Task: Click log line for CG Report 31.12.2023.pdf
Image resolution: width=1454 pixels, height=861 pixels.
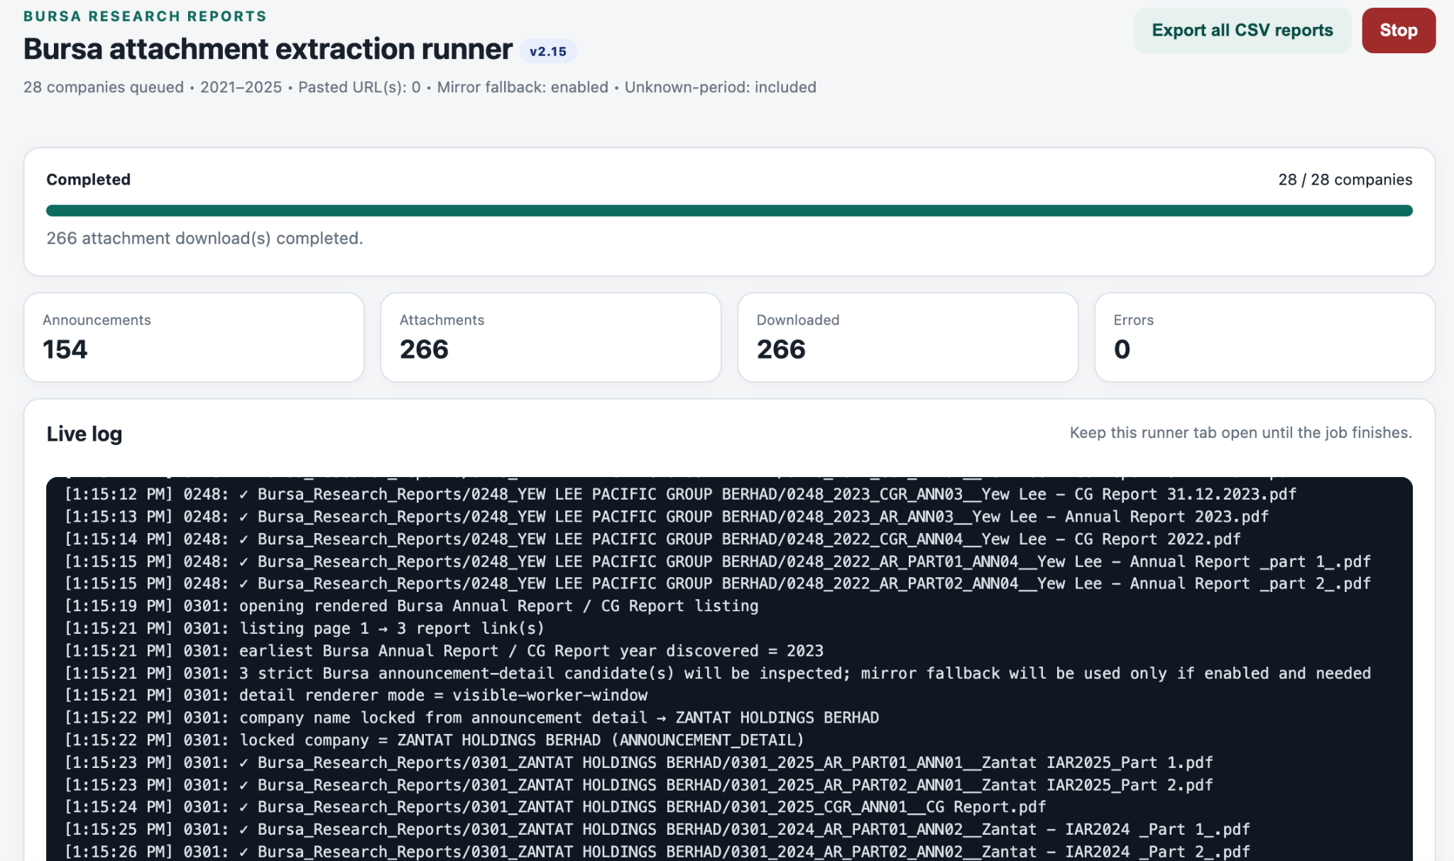Action: [680, 494]
